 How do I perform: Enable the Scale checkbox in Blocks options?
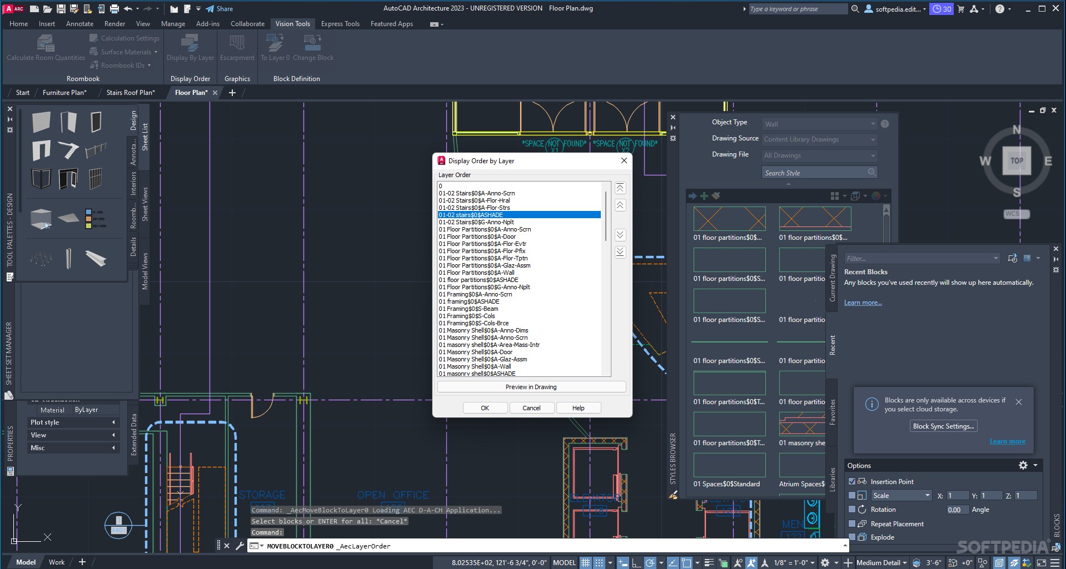852,495
